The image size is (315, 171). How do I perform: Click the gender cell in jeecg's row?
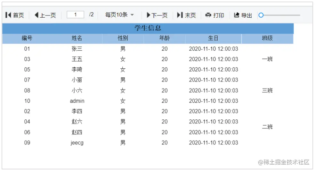pos(123,142)
